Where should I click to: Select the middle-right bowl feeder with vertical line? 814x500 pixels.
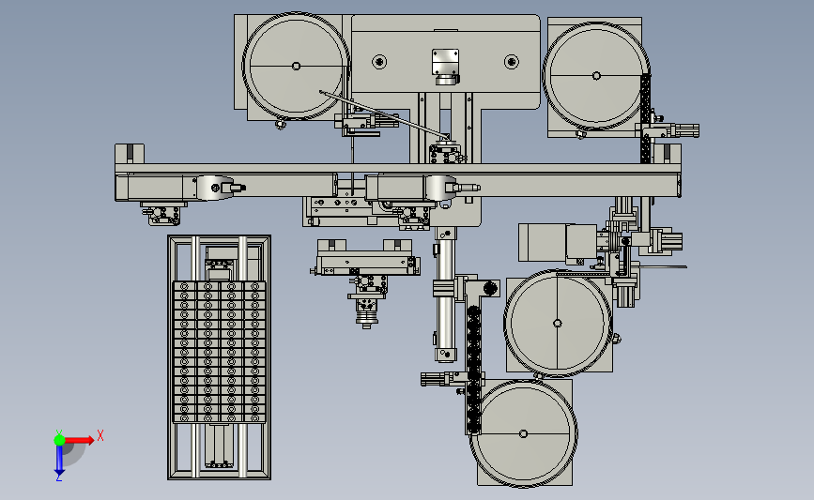point(557,323)
